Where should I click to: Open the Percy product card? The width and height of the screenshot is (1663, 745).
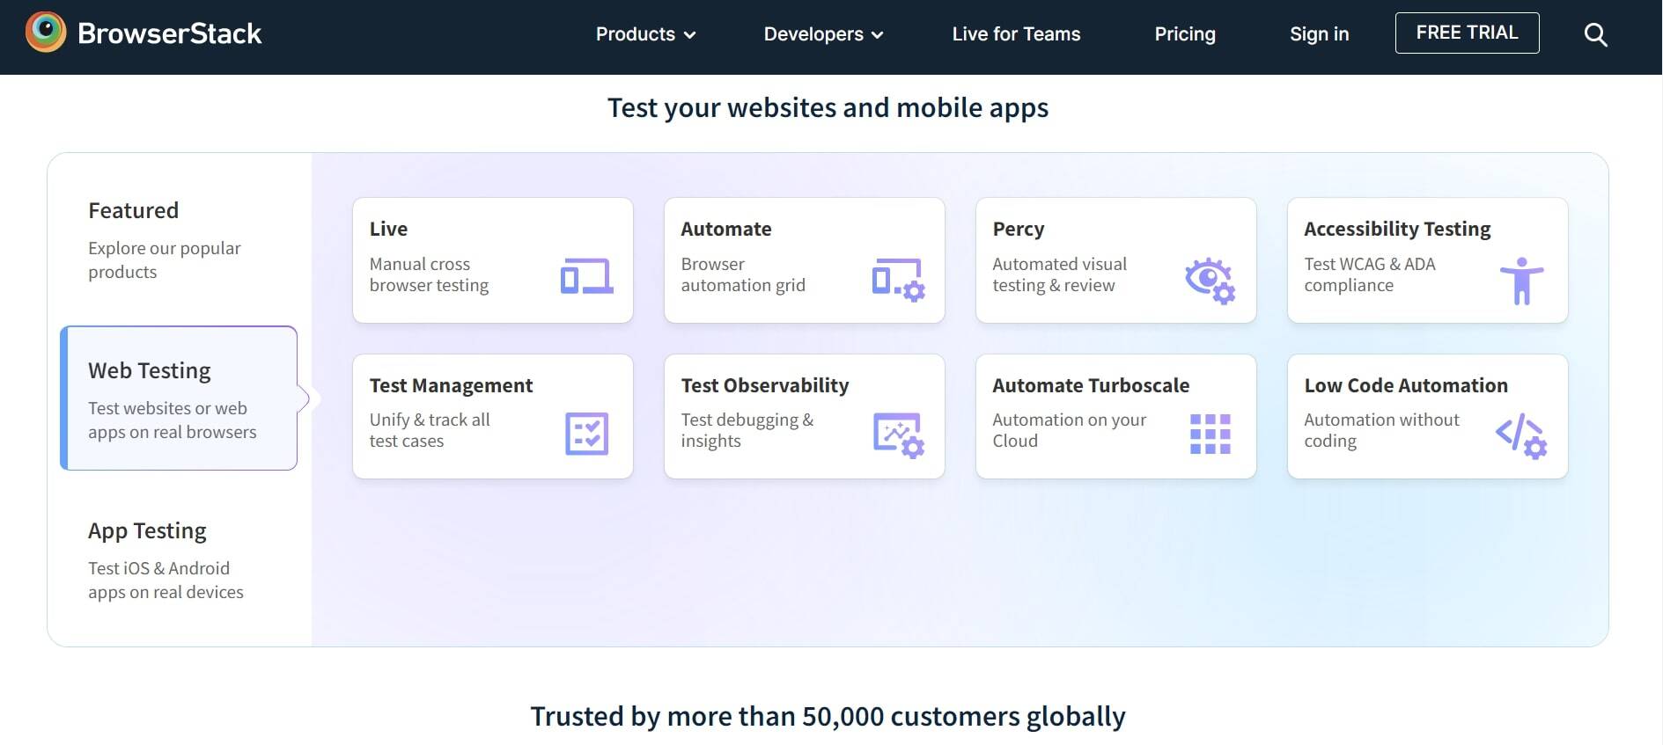pyautogui.click(x=1115, y=259)
